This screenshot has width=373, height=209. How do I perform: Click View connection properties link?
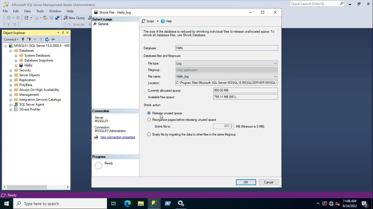pyautogui.click(x=117, y=137)
